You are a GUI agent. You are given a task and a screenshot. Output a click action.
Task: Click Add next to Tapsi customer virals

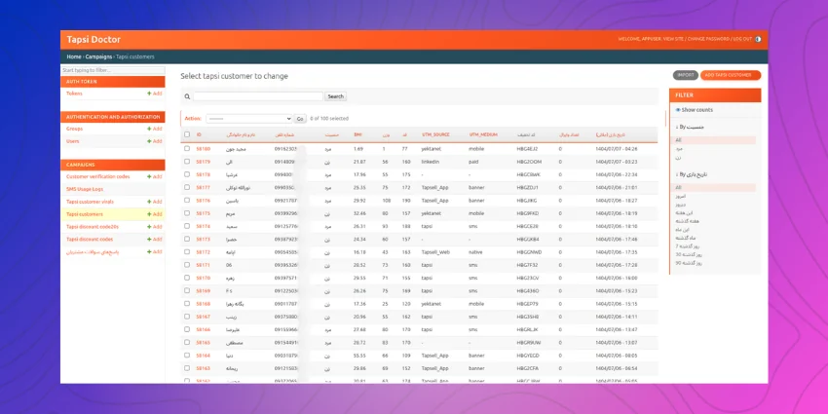(155, 202)
